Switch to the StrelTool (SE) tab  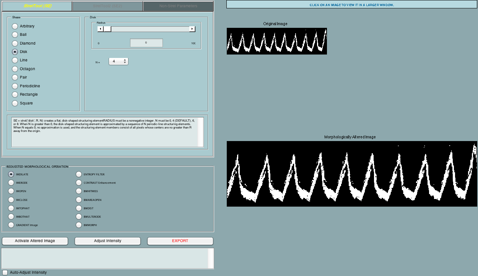[37, 6]
